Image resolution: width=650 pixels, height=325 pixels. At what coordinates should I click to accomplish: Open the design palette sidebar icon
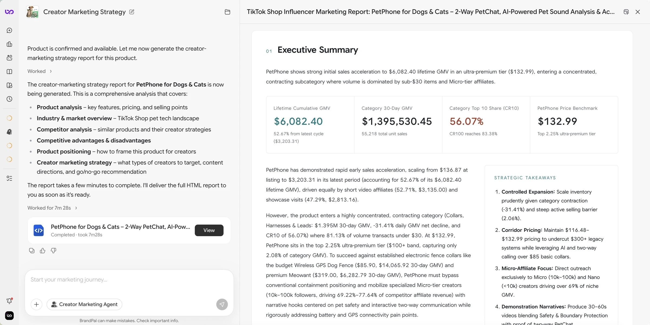9,85
